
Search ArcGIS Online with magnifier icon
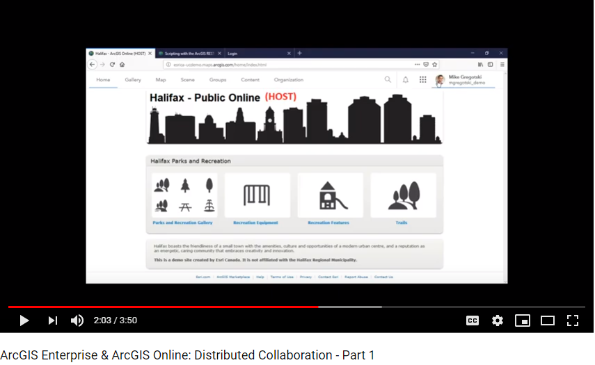pyautogui.click(x=388, y=79)
